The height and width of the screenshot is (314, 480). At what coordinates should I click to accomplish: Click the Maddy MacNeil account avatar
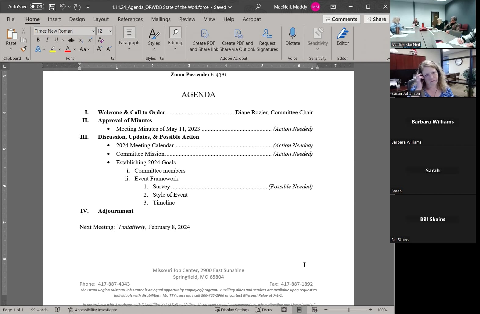pyautogui.click(x=316, y=7)
